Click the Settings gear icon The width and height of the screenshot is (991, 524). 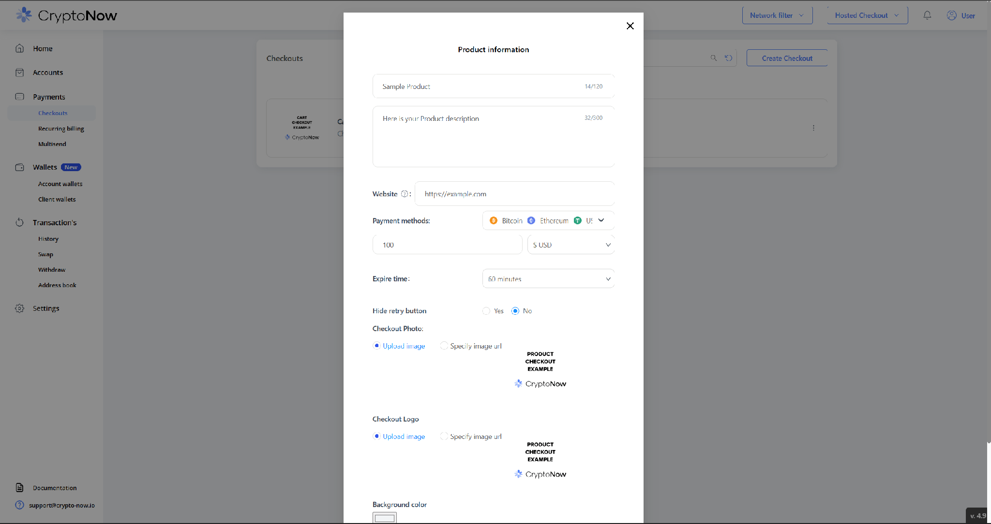pos(19,308)
